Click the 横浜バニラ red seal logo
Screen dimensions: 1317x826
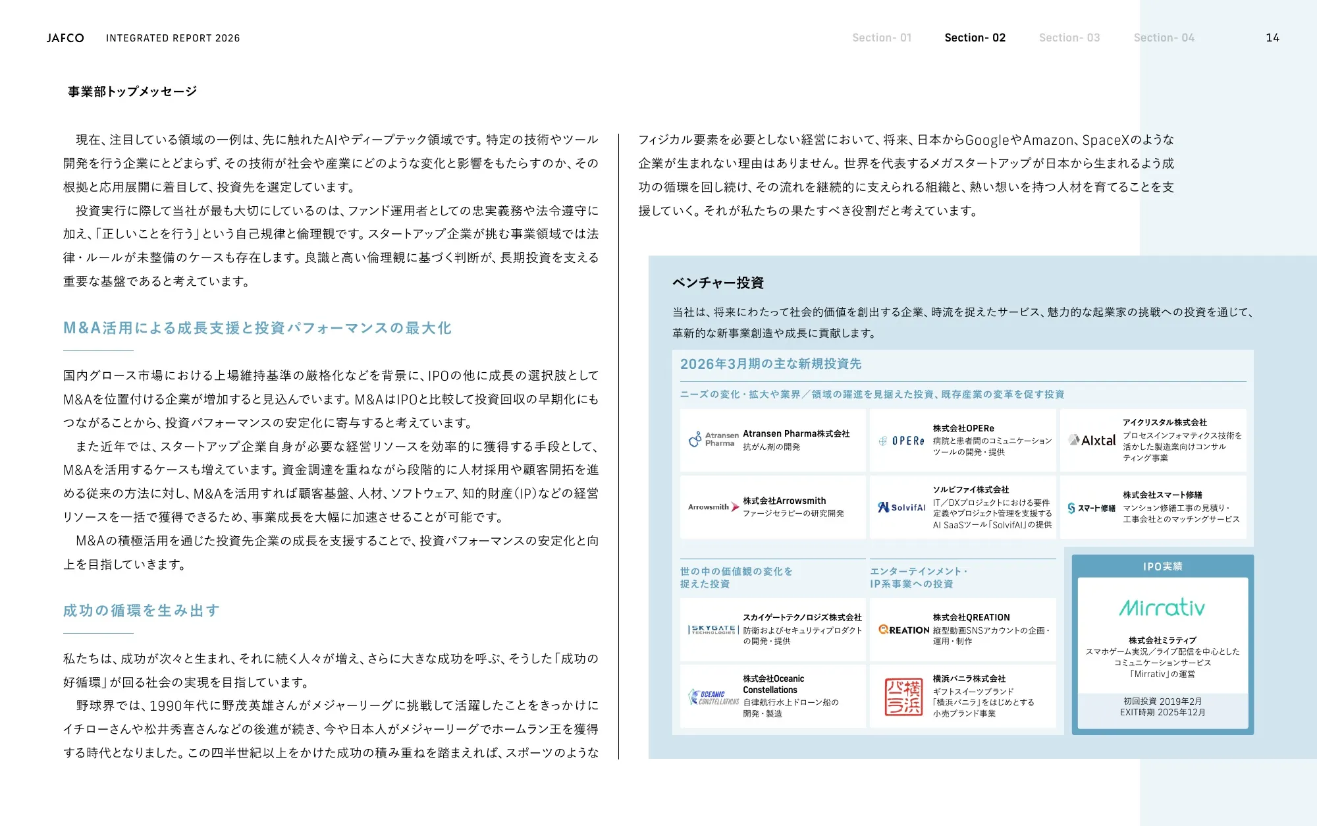[903, 697]
